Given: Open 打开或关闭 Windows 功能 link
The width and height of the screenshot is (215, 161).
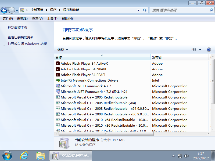Looking at the screenshot, I should click(x=27, y=44).
